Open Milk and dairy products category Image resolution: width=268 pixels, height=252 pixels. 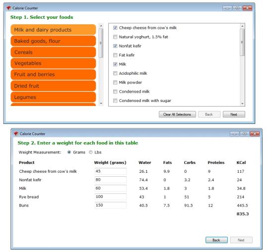(x=53, y=30)
